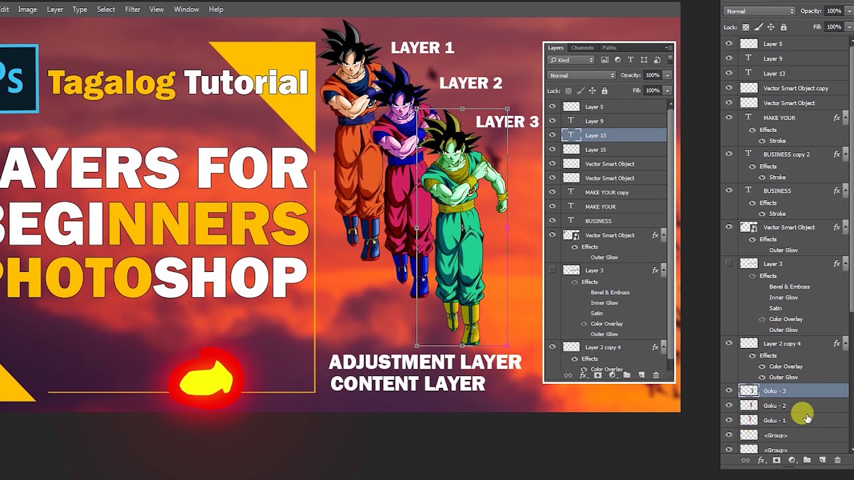Click smart object thumbnail with Outer Glow effect
Viewport: 854px width, 480px height.
pyautogui.click(x=749, y=227)
